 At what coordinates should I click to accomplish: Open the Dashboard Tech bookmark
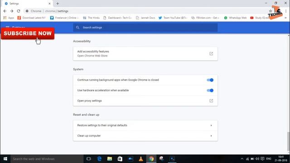pyautogui.click(x=117, y=18)
